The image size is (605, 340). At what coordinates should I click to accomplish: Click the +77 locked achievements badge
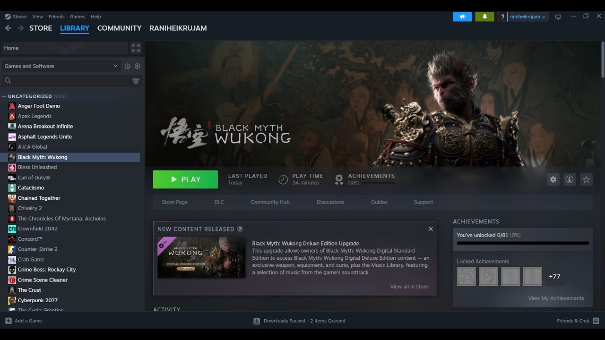[x=554, y=276]
